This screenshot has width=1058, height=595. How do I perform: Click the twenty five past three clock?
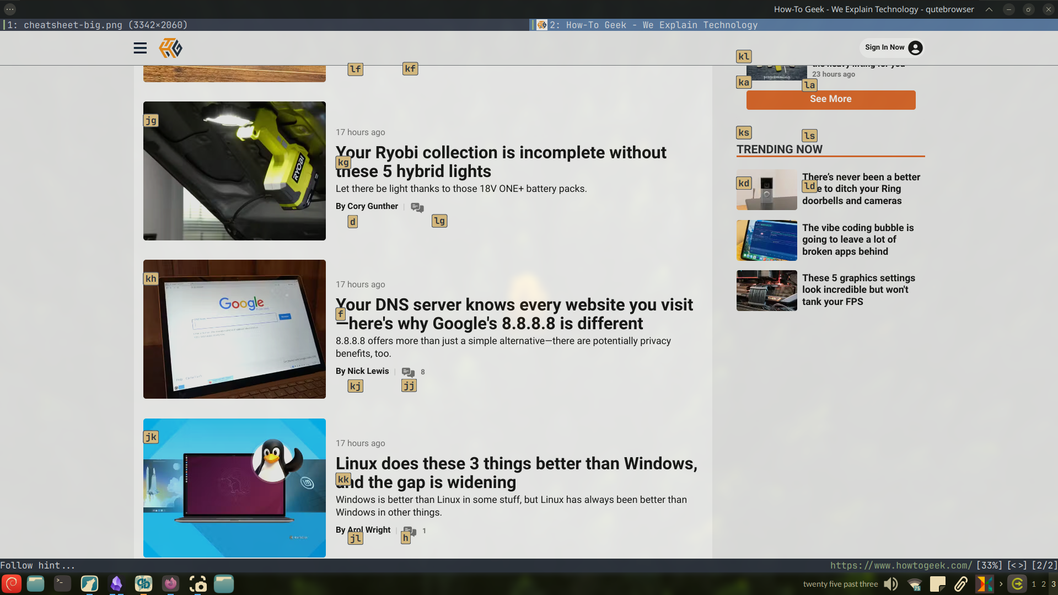click(x=840, y=584)
